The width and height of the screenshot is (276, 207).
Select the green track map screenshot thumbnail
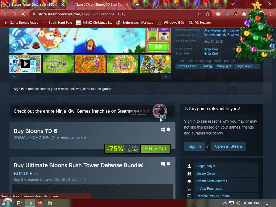click(x=58, y=64)
